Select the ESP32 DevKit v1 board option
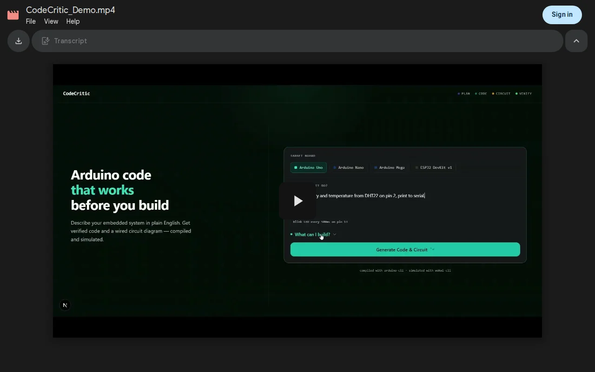This screenshot has height=372, width=595. point(434,167)
